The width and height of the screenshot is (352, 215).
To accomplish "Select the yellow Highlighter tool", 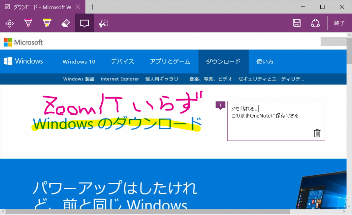I will point(47,23).
